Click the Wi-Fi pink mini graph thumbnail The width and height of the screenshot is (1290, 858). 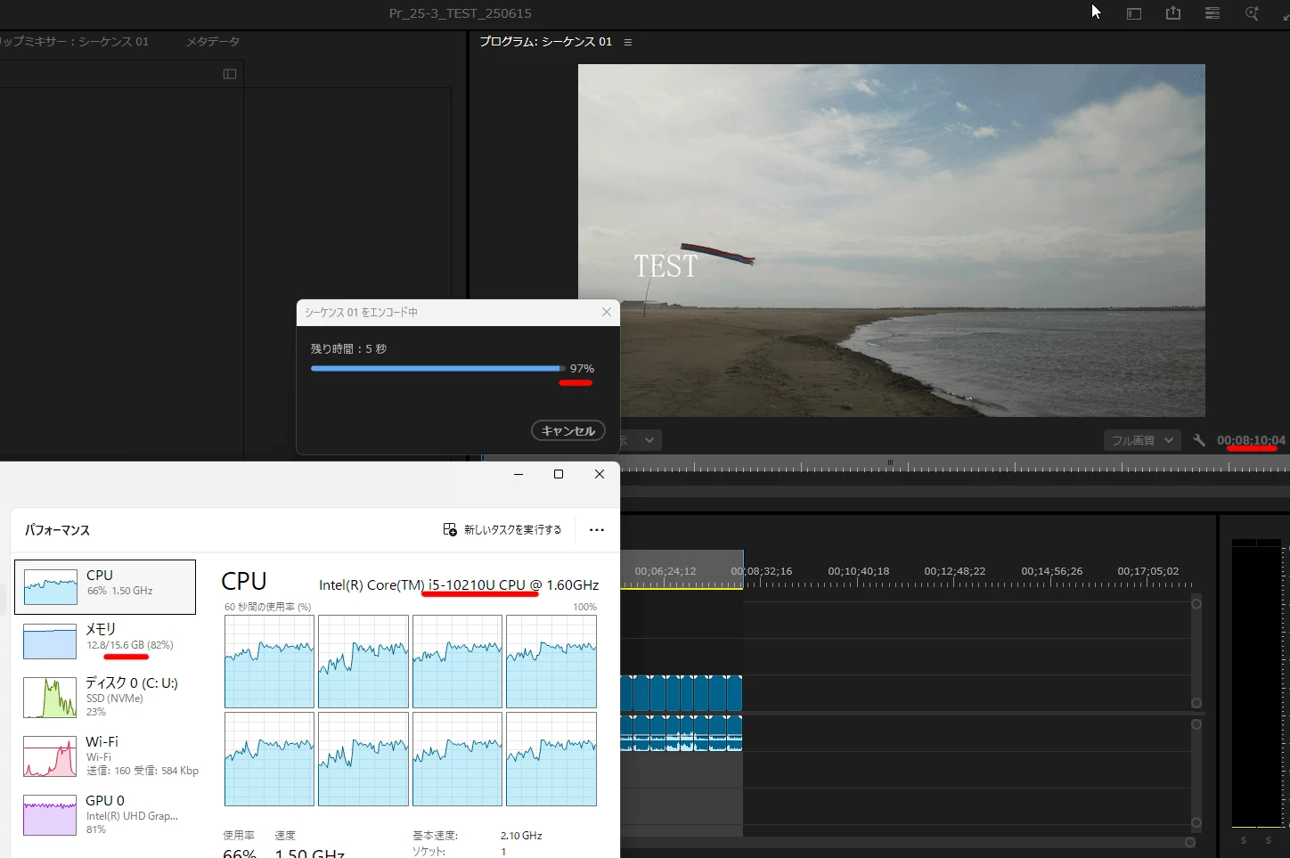(x=50, y=756)
